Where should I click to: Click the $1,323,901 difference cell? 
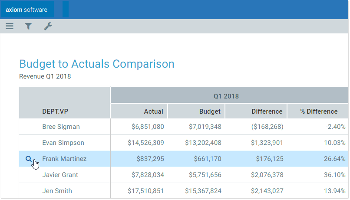coord(267,143)
